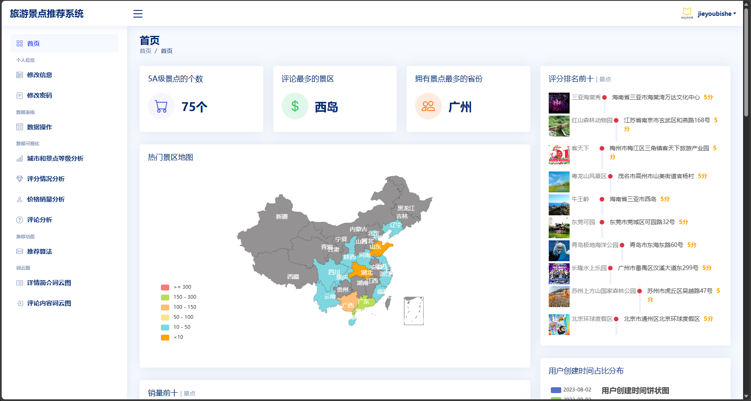Screen dimensions: 751x401
Task: Toggle the <10 map legend swatch
Action: (165, 337)
